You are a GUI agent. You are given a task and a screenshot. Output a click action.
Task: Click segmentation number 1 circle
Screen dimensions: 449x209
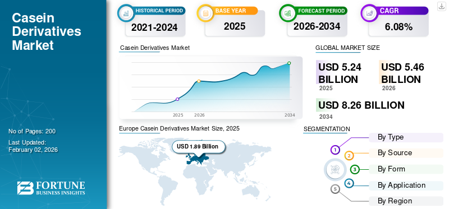335,150
